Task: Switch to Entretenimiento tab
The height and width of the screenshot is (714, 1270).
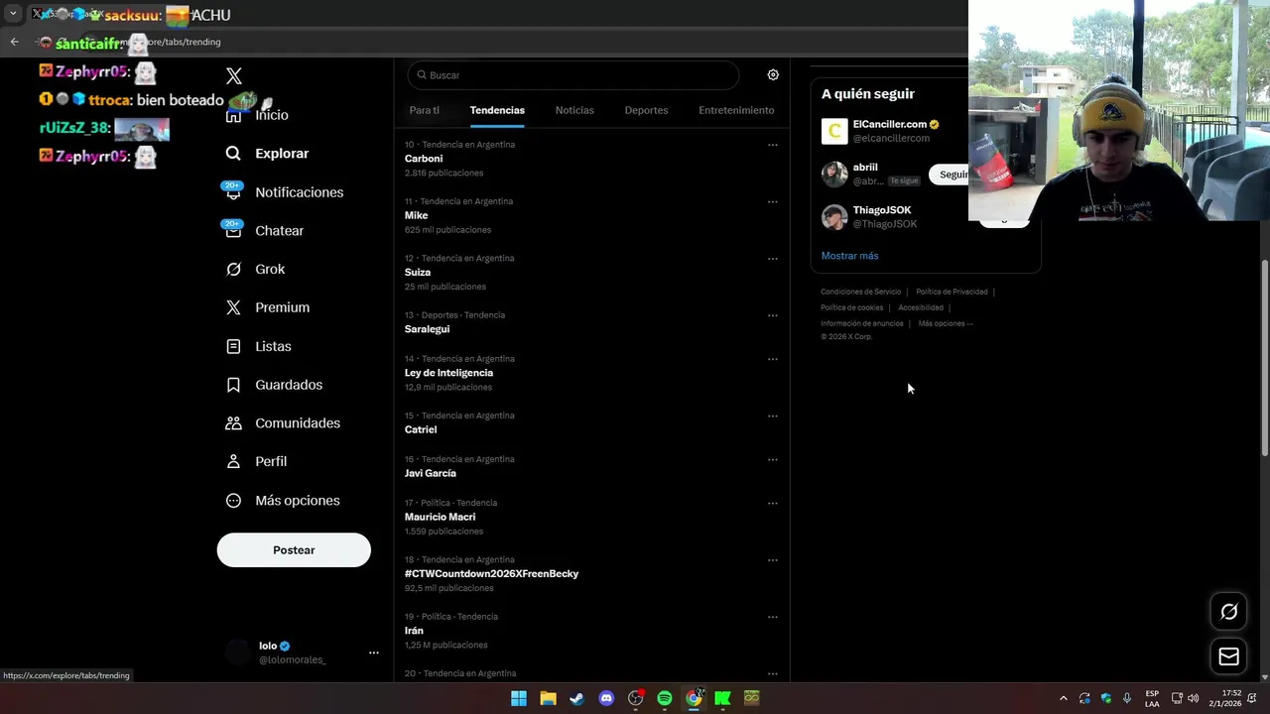Action: [x=736, y=110]
